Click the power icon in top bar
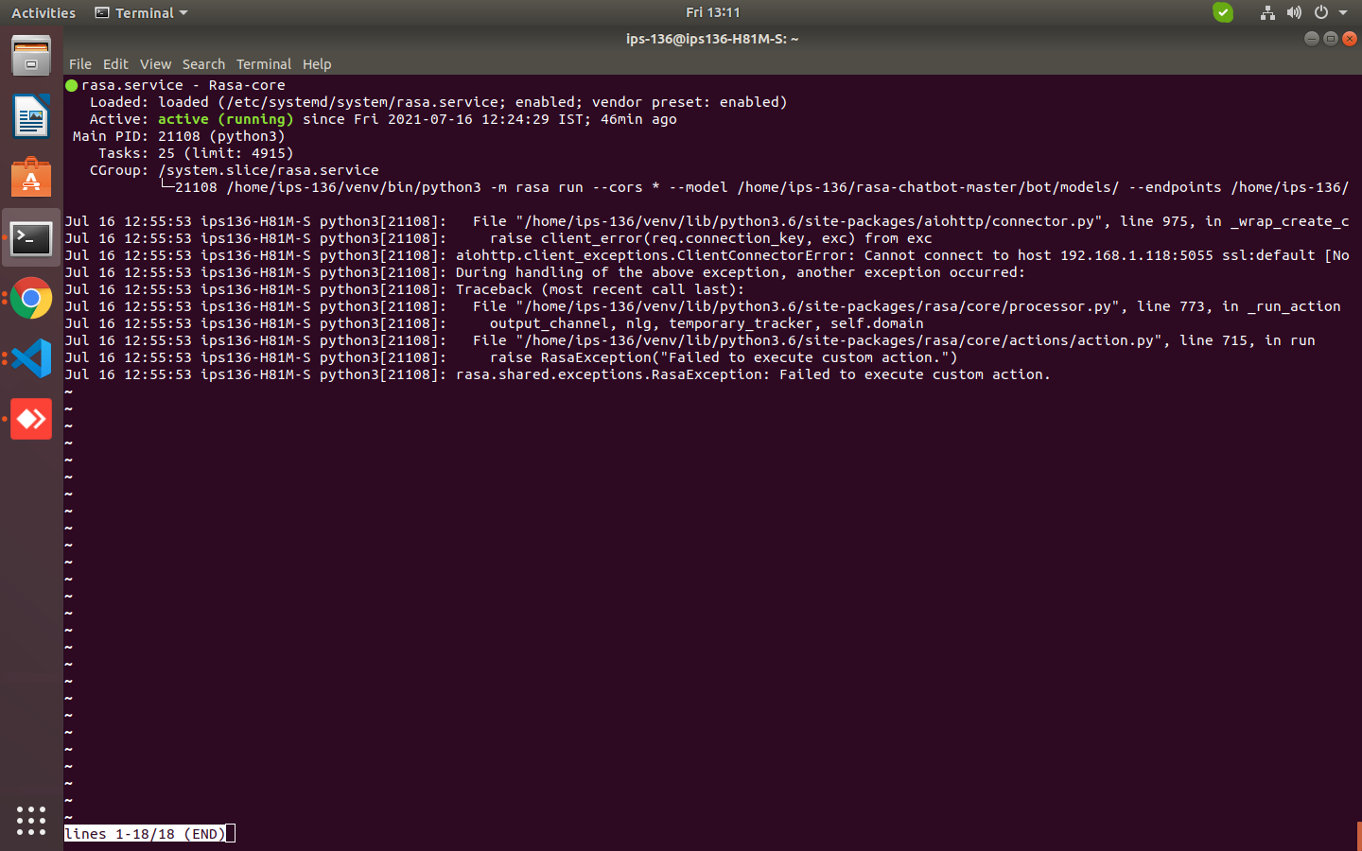This screenshot has height=851, width=1362. (1321, 12)
